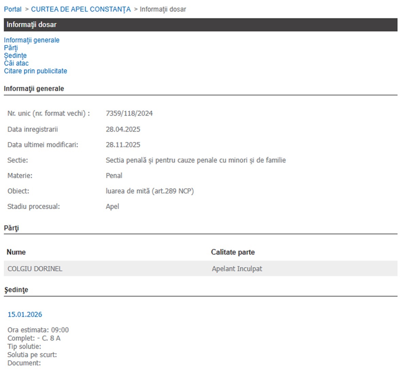Image resolution: width=408 pixels, height=383 pixels.
Task: Jump to Informații generale anchor link
Action: [32, 40]
